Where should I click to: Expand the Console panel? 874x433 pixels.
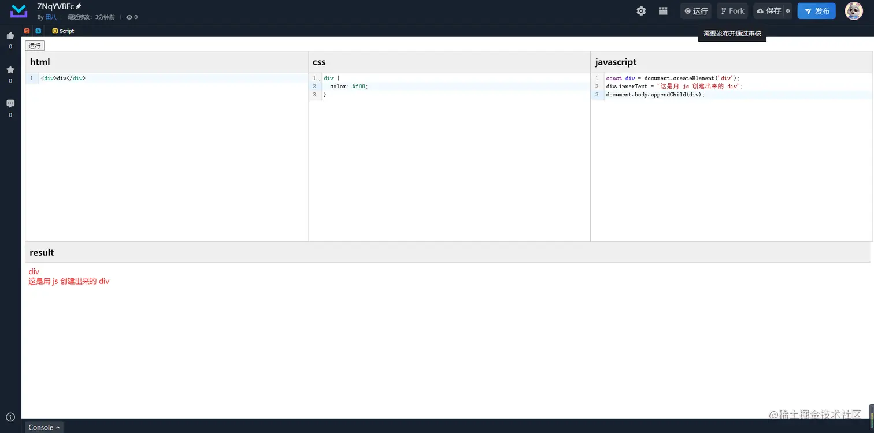tap(45, 427)
